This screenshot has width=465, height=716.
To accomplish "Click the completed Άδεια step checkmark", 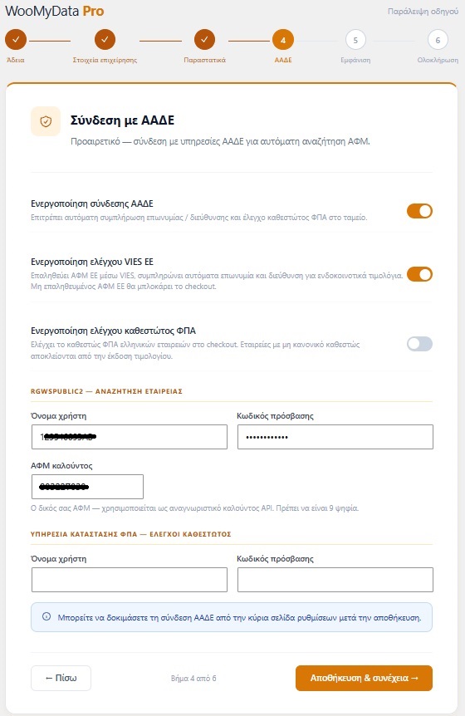I will [16, 40].
